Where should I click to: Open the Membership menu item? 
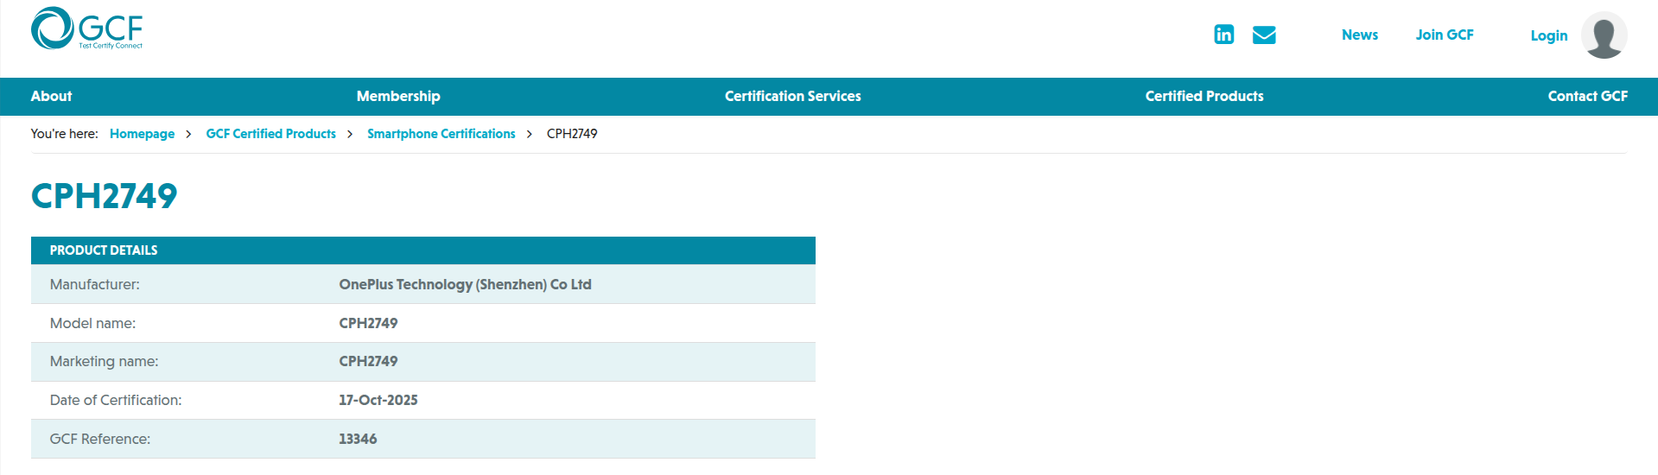(398, 96)
